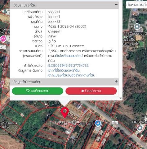Click the ค้นหาสถานที่ search field
Image resolution: width=147 pixels, height=149 pixels.
tap(136, 5)
